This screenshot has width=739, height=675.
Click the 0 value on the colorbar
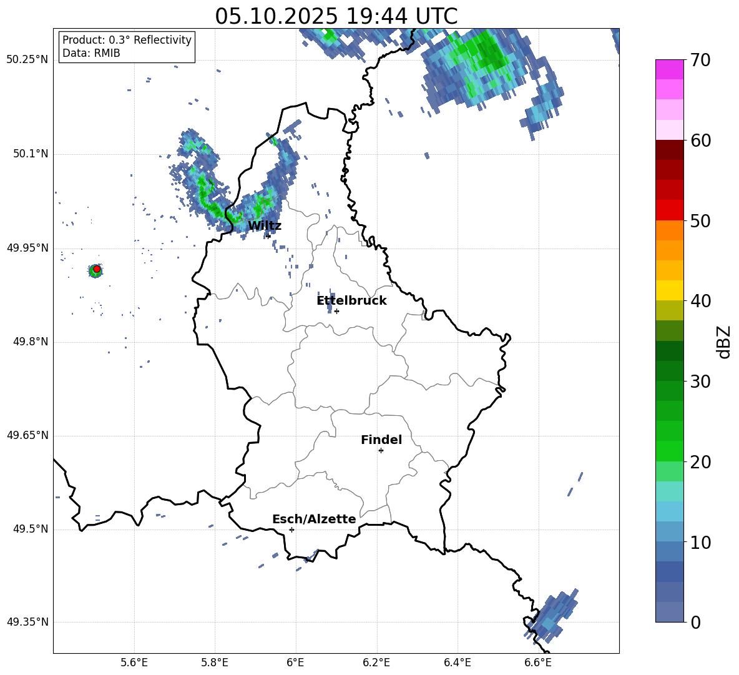point(696,622)
